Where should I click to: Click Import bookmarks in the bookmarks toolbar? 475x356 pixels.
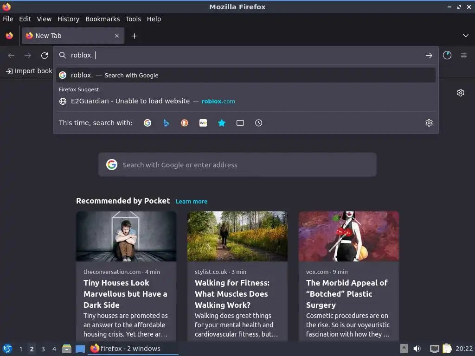click(29, 71)
